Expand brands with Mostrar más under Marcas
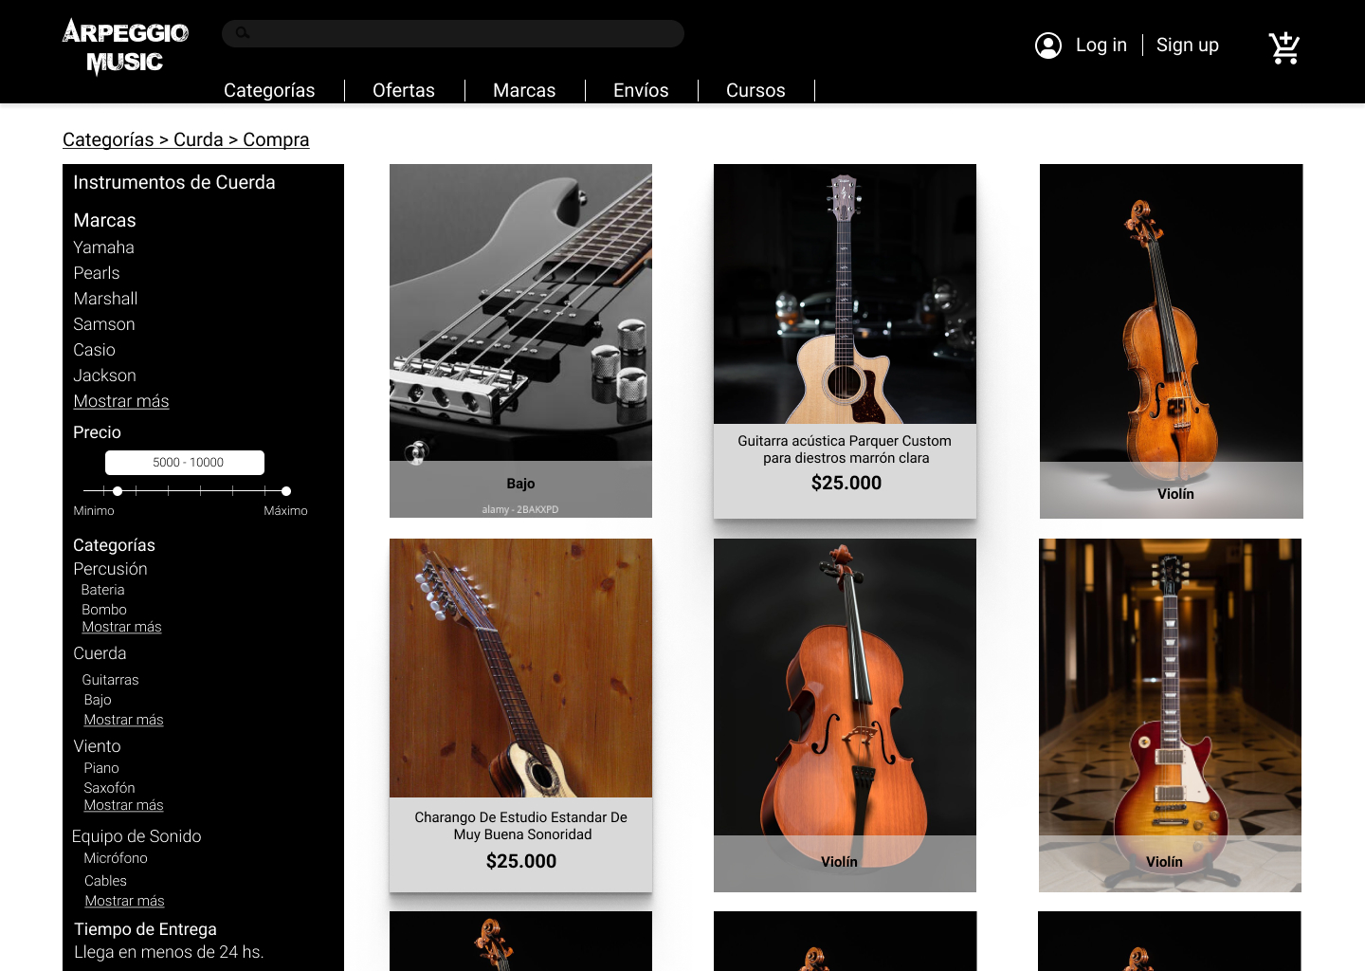 (x=121, y=401)
